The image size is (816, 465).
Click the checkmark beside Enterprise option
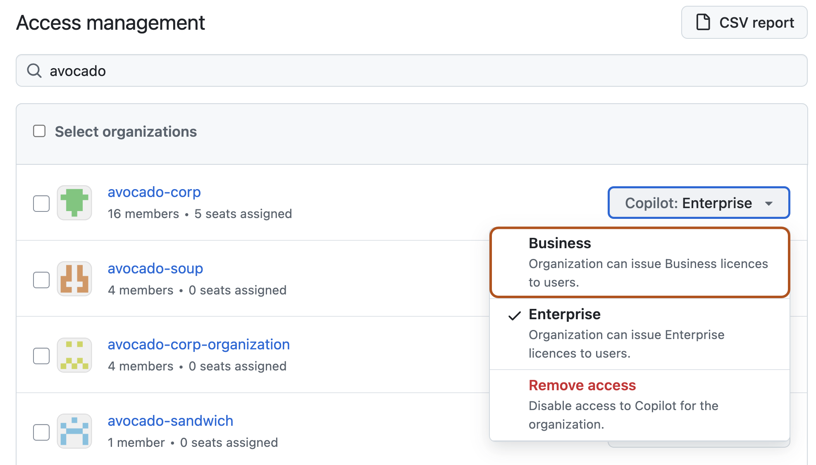[x=515, y=316]
